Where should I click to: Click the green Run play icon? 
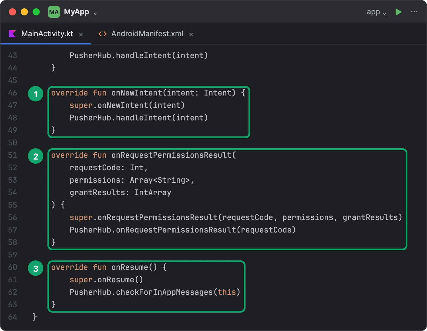click(x=399, y=12)
